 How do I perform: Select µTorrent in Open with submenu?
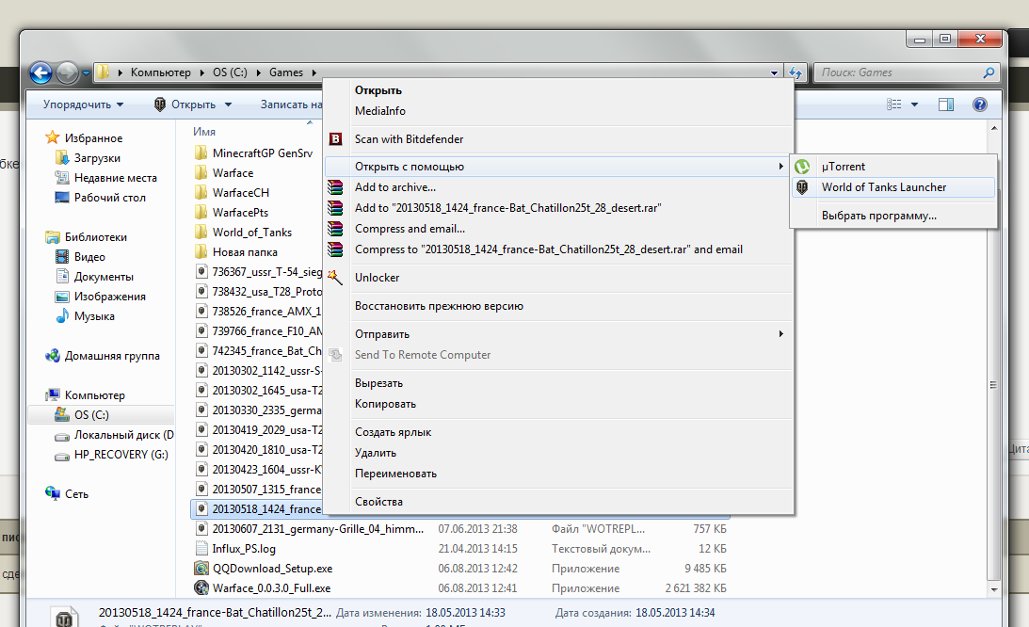point(843,167)
